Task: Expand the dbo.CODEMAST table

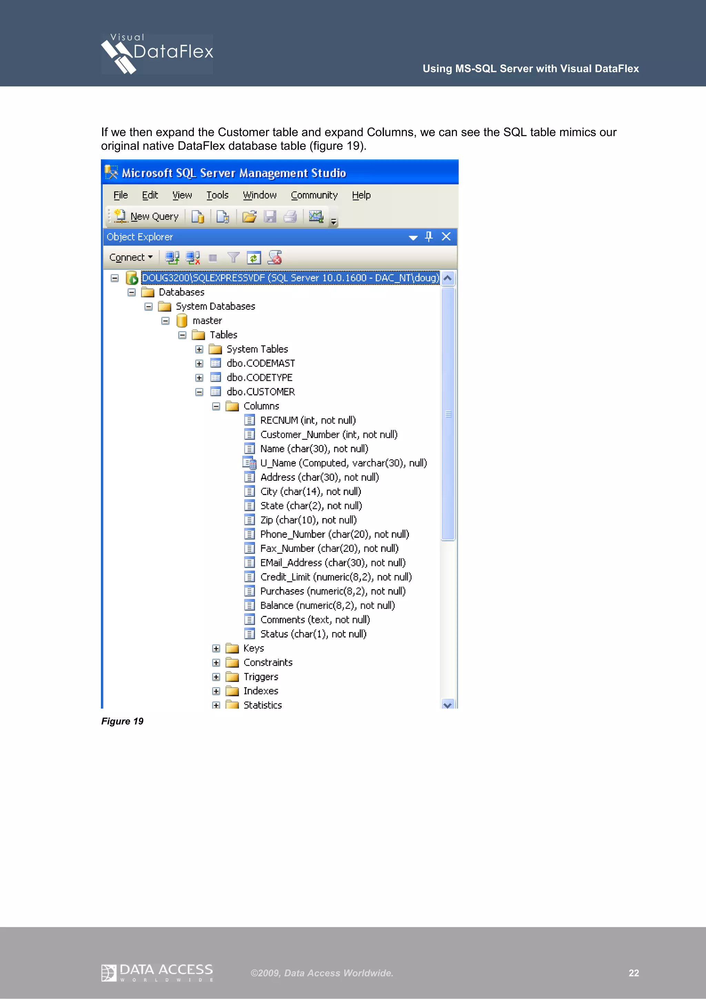Action: click(x=200, y=364)
